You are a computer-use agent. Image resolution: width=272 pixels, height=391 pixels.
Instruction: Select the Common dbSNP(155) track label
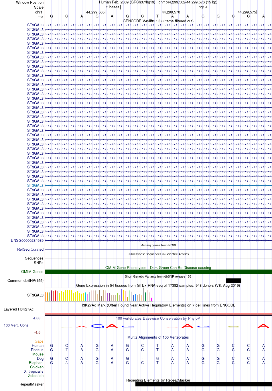(25, 280)
